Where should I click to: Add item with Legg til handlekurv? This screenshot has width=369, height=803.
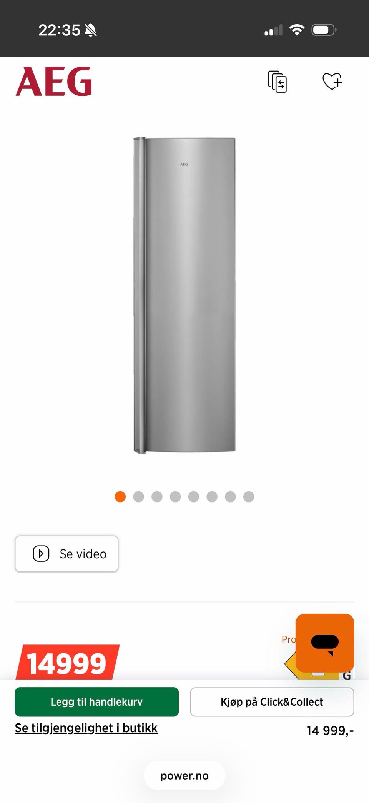[97, 702]
